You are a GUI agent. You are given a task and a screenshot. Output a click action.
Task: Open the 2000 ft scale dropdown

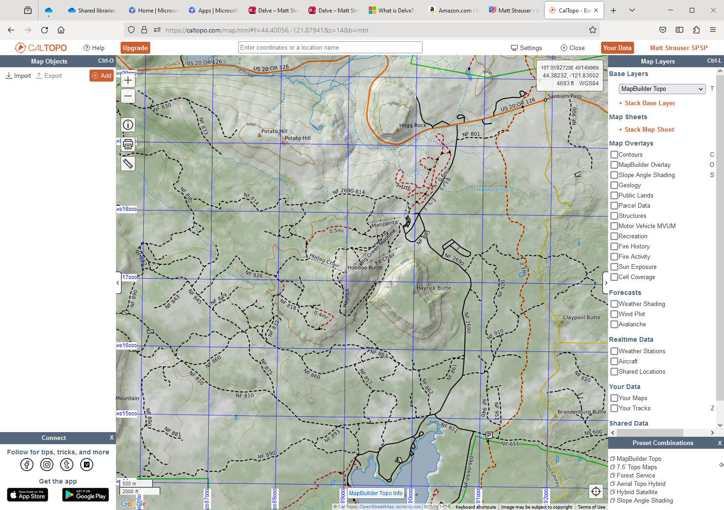point(139,491)
